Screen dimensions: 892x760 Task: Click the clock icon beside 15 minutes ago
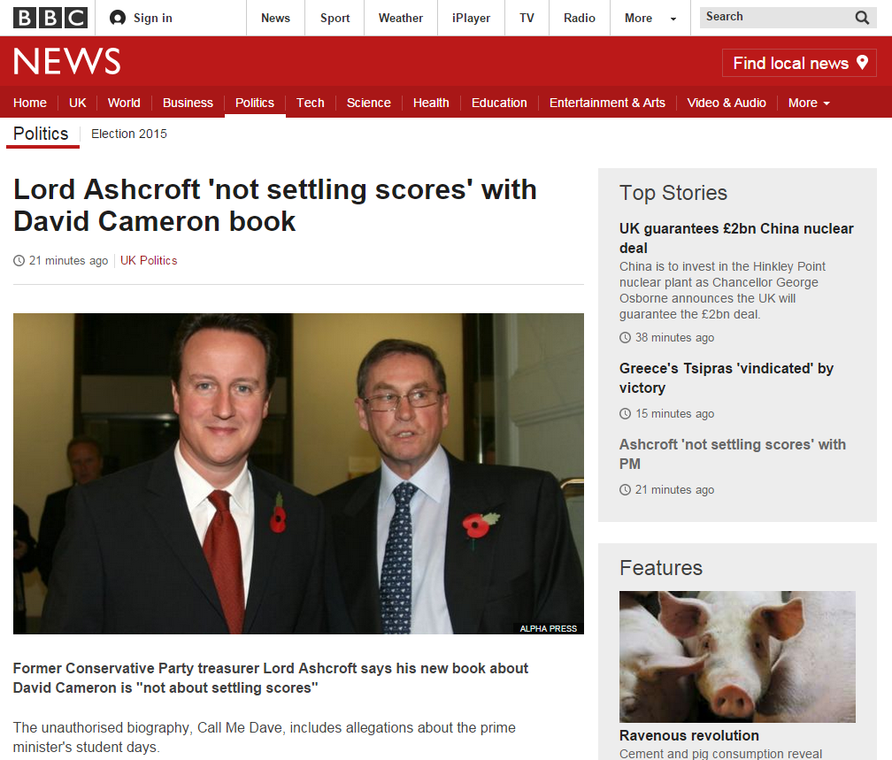click(x=625, y=413)
